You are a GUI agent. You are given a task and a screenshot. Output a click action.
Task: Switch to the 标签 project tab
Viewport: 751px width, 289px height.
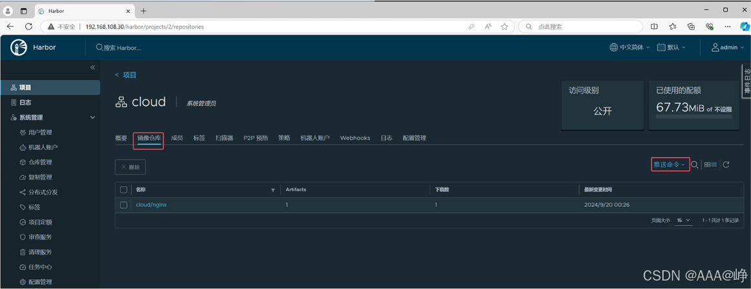click(x=199, y=138)
